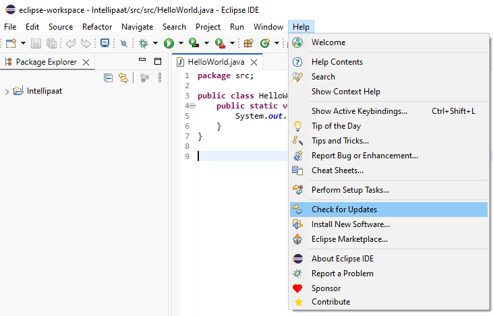The width and height of the screenshot is (493, 316).
Task: Open a Terminal from the toolbar monitor icon
Action: click(105, 42)
